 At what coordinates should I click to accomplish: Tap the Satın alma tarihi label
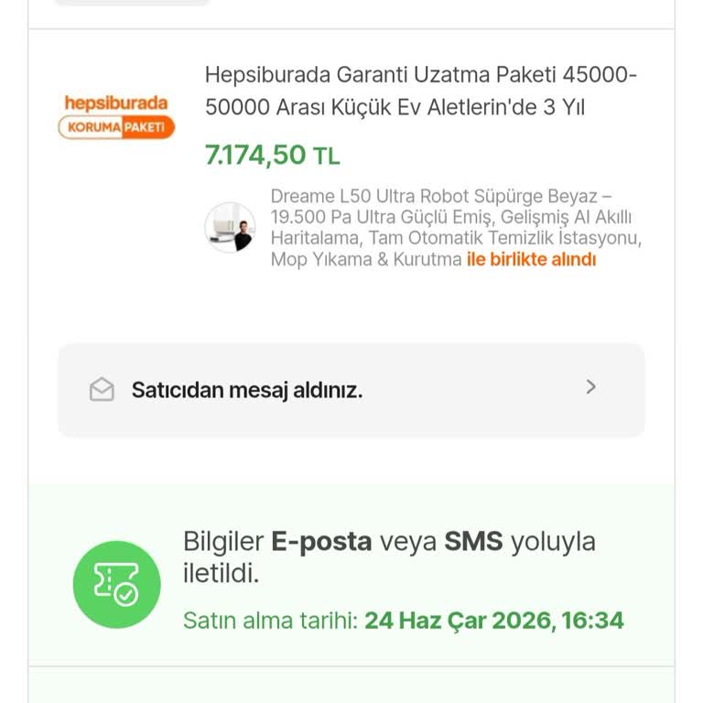coord(270,621)
